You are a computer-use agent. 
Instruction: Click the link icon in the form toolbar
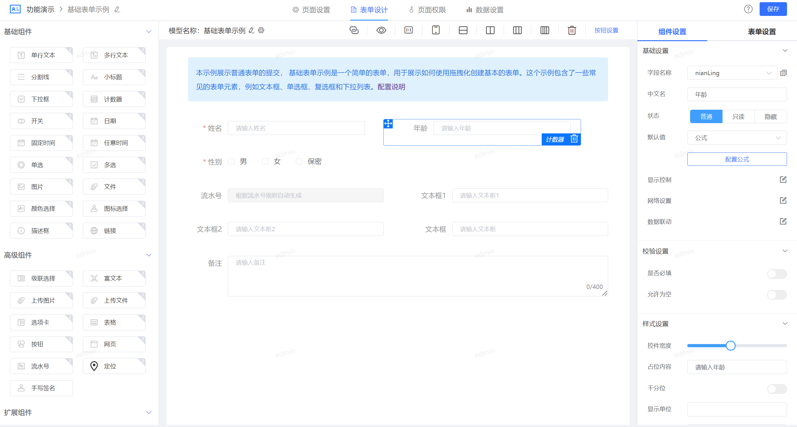(x=354, y=30)
